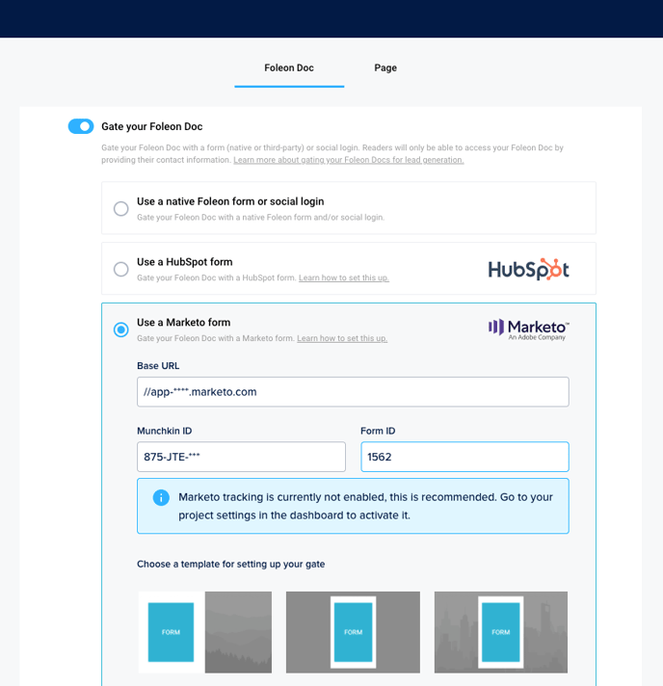
Task: Open the Page tab
Action: click(x=385, y=68)
